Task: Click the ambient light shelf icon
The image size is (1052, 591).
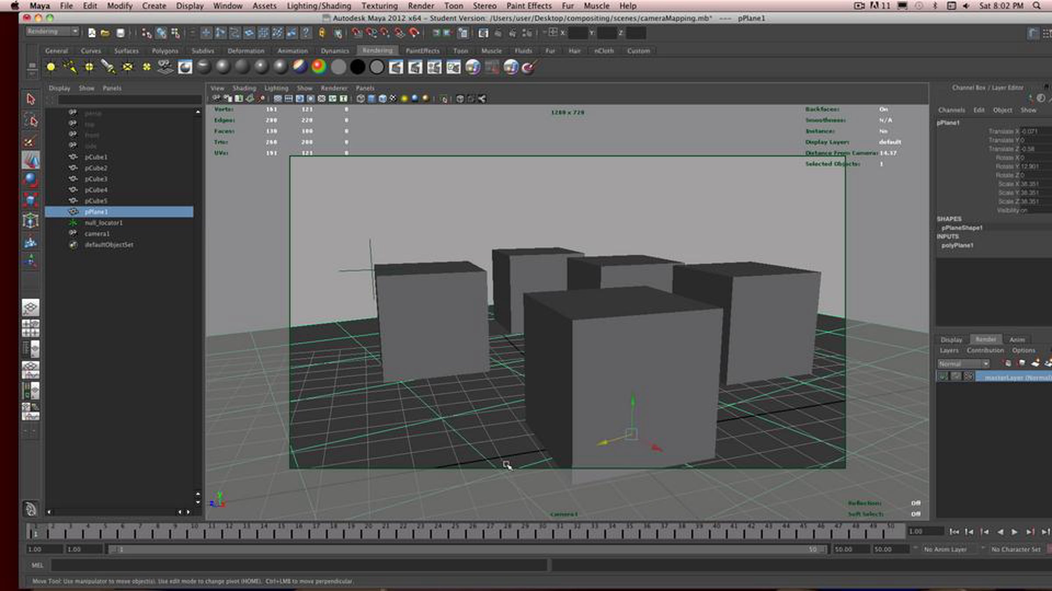Action: (51, 67)
